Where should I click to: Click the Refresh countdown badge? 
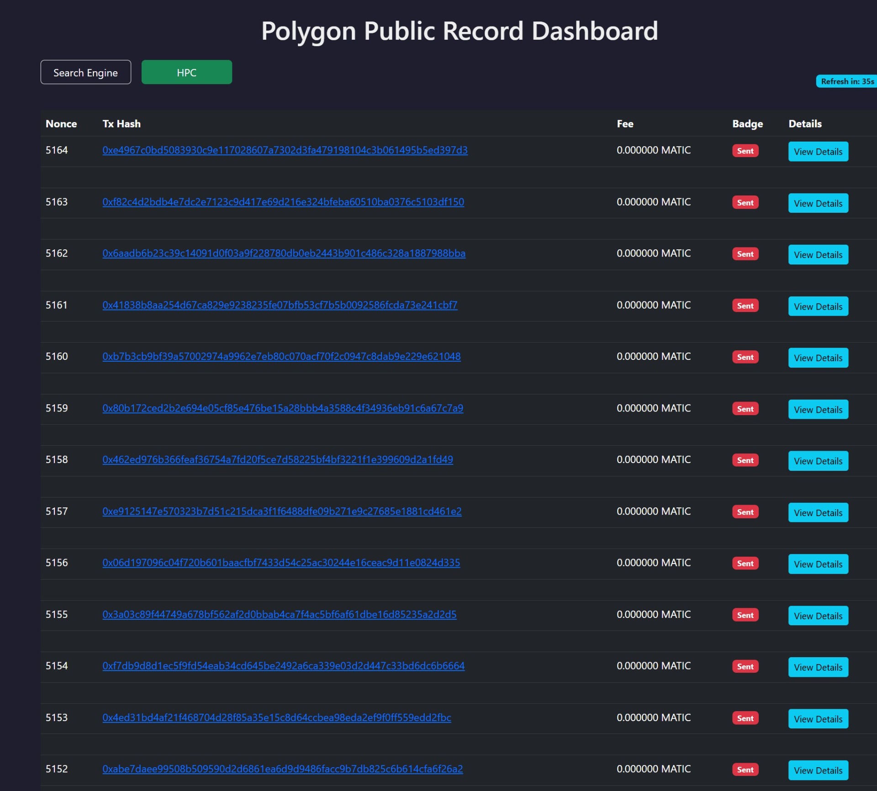tap(846, 81)
